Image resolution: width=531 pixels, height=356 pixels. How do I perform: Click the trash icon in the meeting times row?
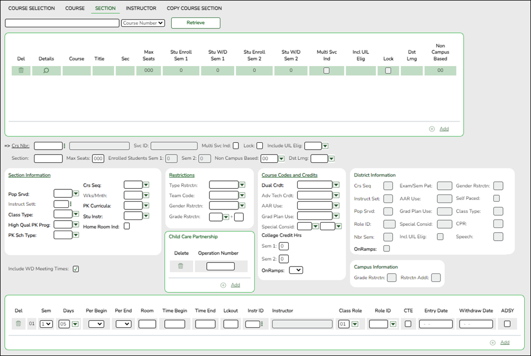19,324
